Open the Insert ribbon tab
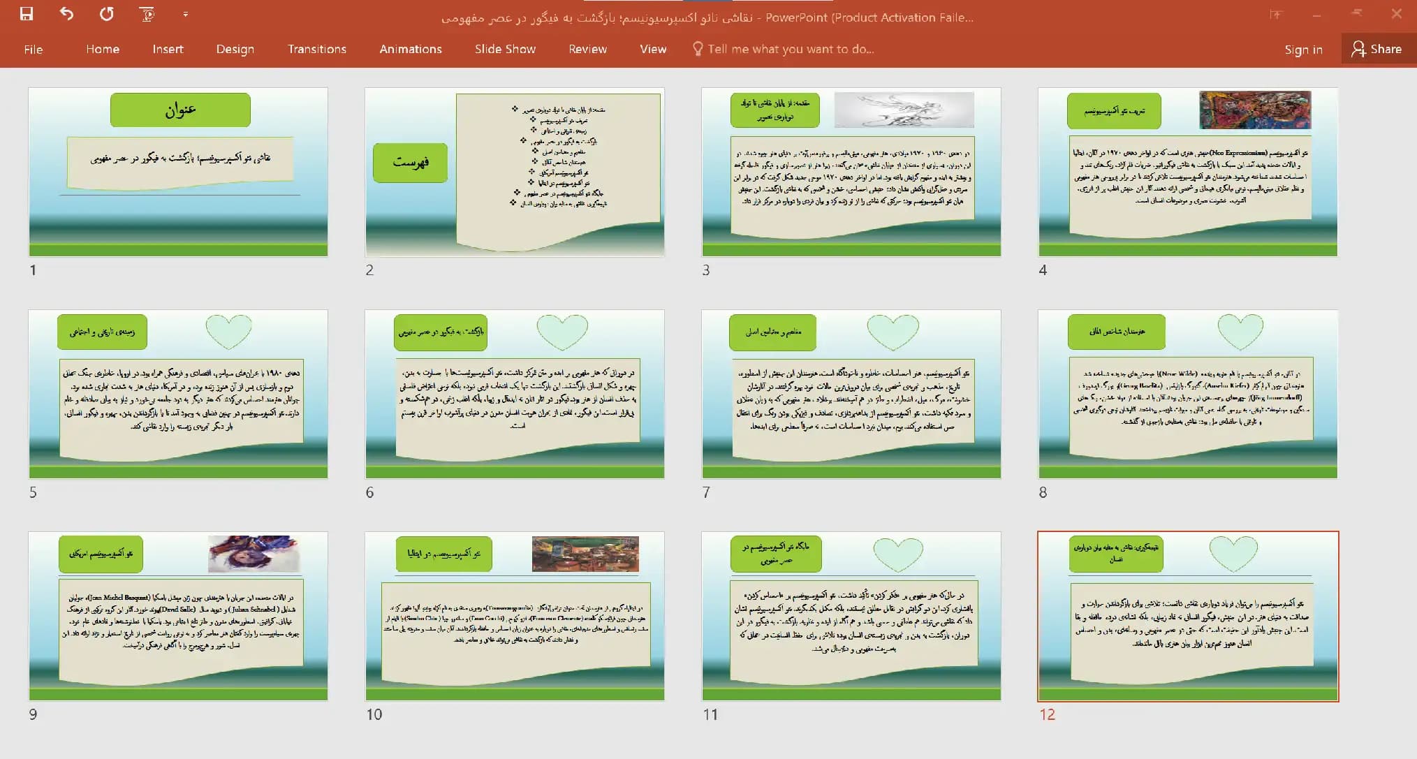The height and width of the screenshot is (759, 1417). 168,49
